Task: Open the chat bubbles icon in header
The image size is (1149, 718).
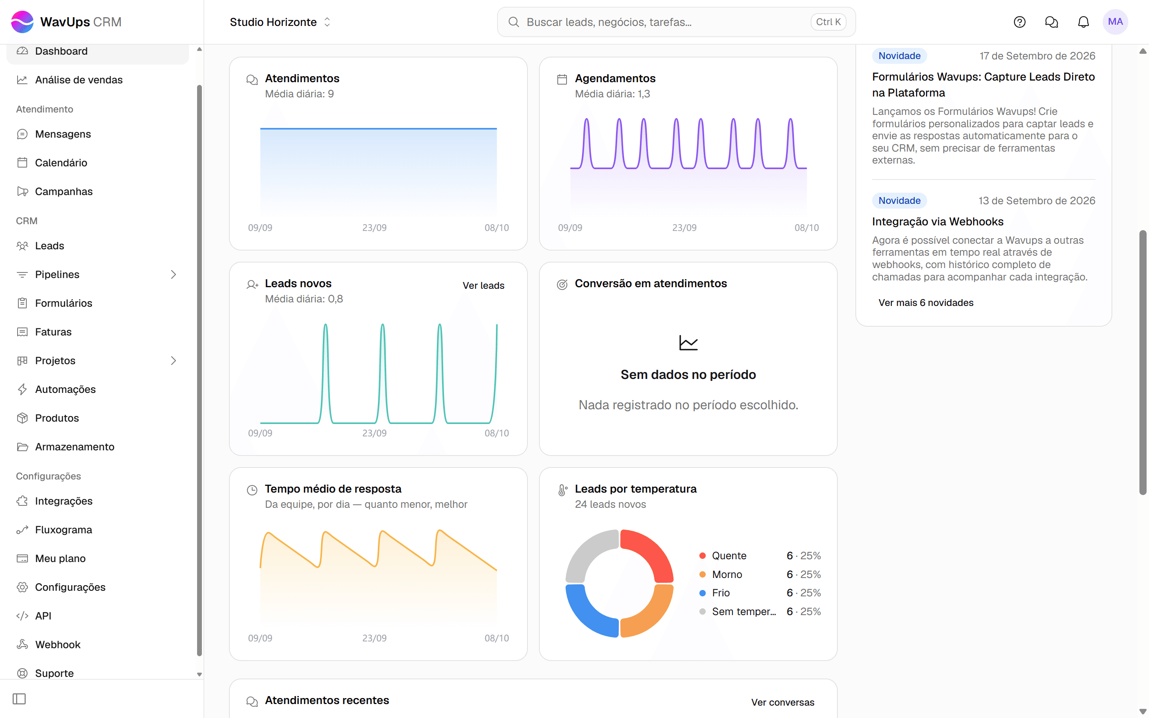Action: (x=1051, y=22)
